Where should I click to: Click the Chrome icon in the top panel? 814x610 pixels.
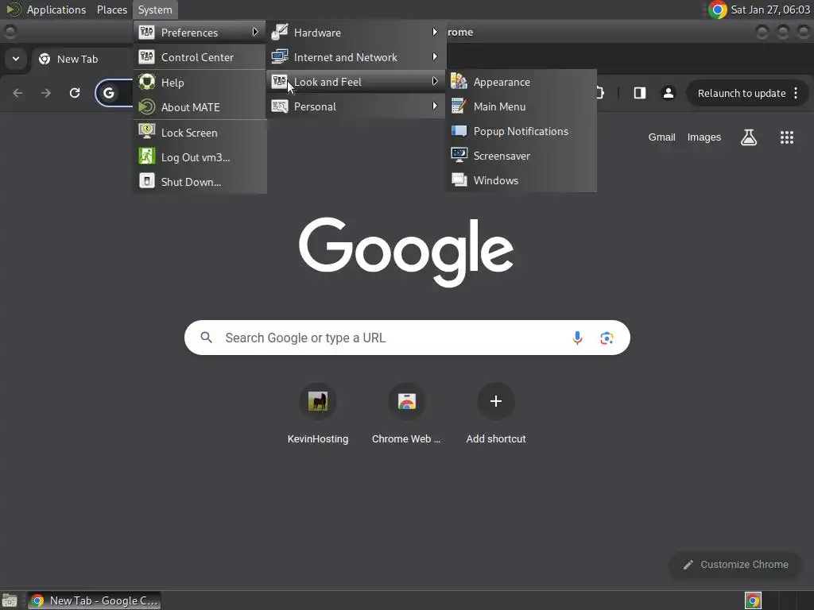[718, 10]
